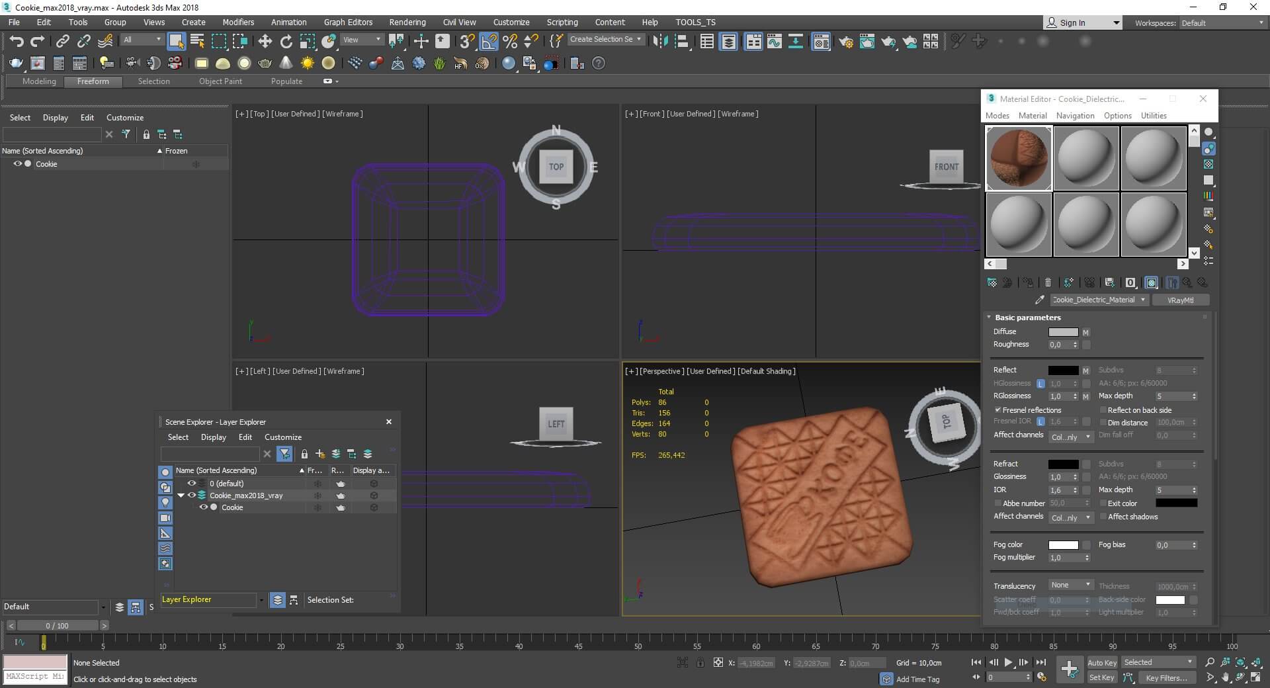Click the Mirror tool icon

659,41
